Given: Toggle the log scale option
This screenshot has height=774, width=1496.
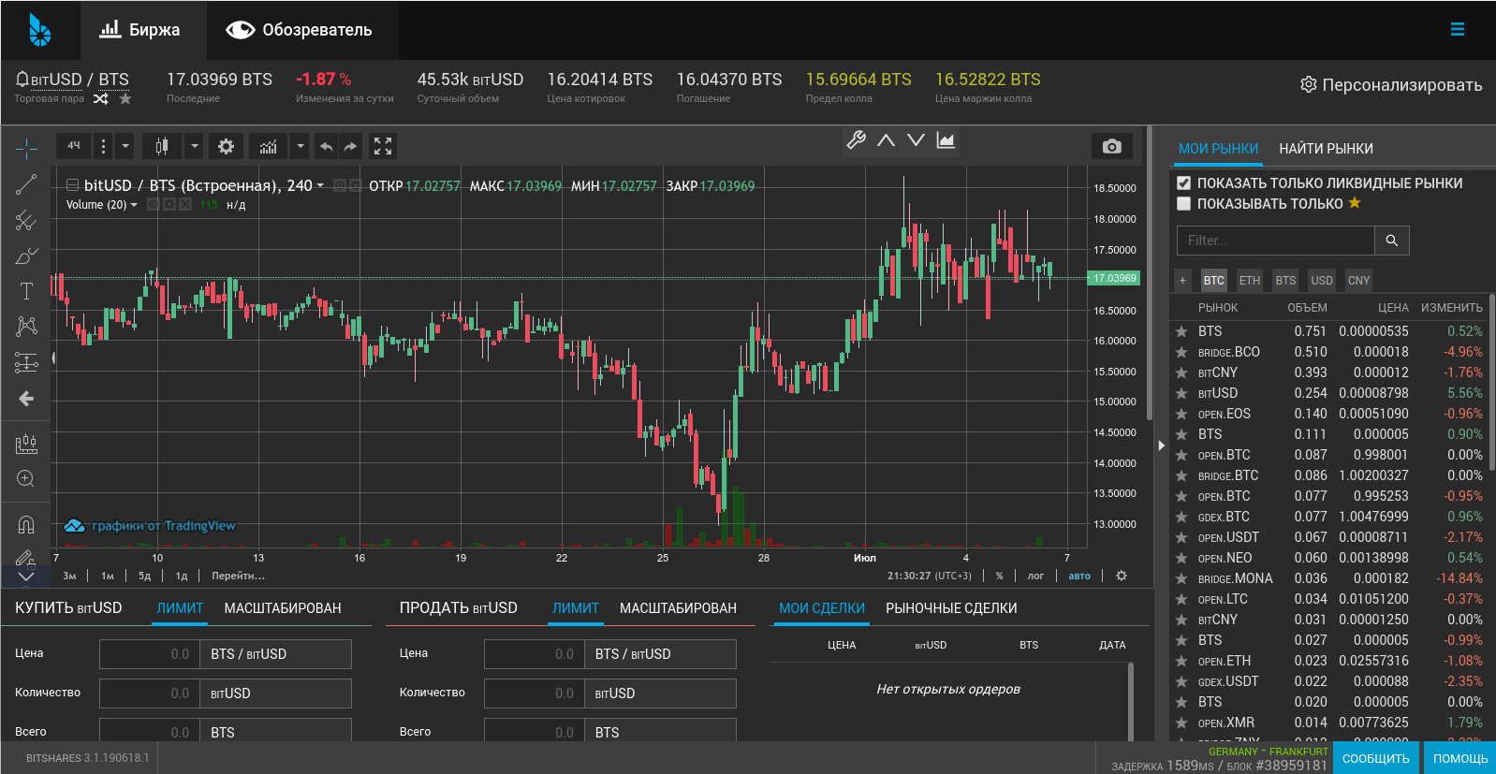Looking at the screenshot, I should (1035, 576).
